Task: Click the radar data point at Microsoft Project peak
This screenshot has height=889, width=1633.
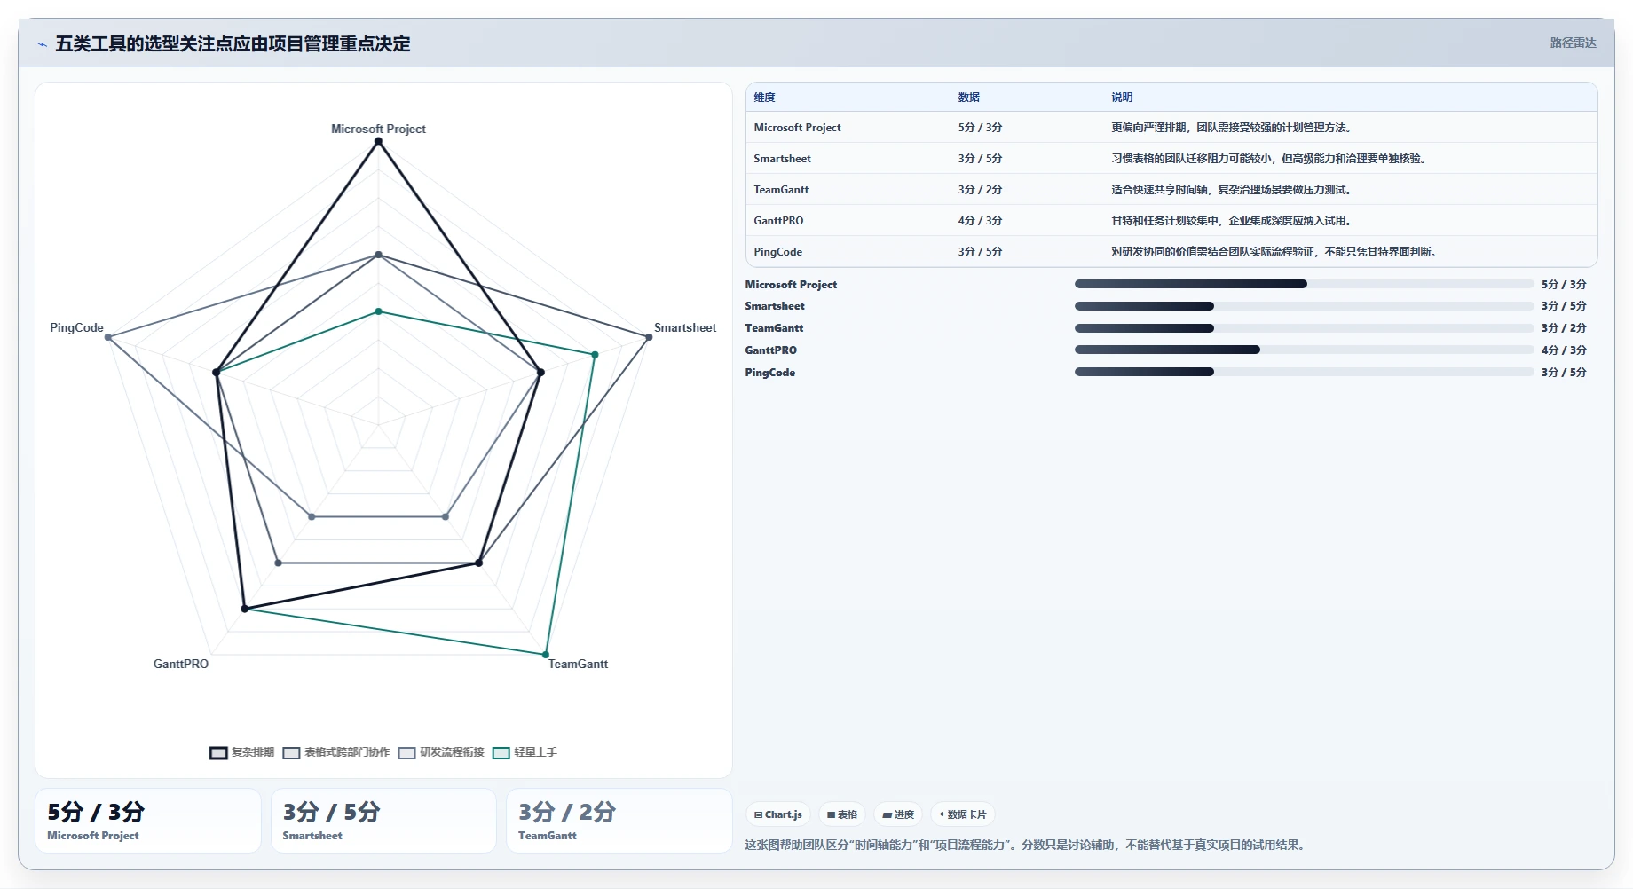Action: click(x=378, y=141)
